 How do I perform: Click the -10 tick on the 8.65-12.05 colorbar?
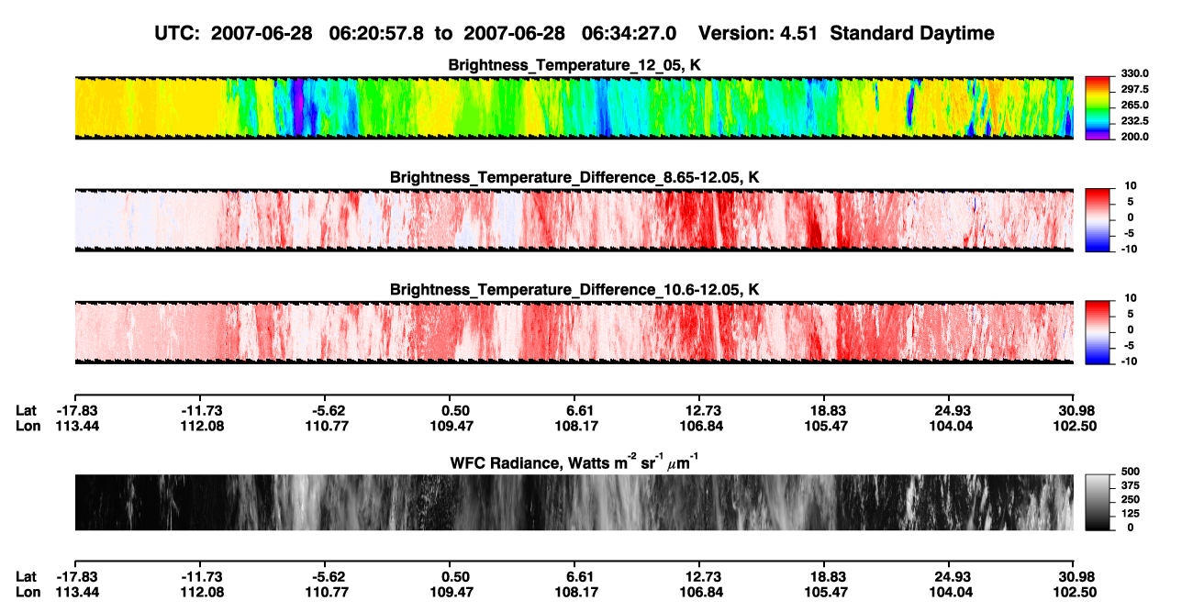pos(1127,249)
